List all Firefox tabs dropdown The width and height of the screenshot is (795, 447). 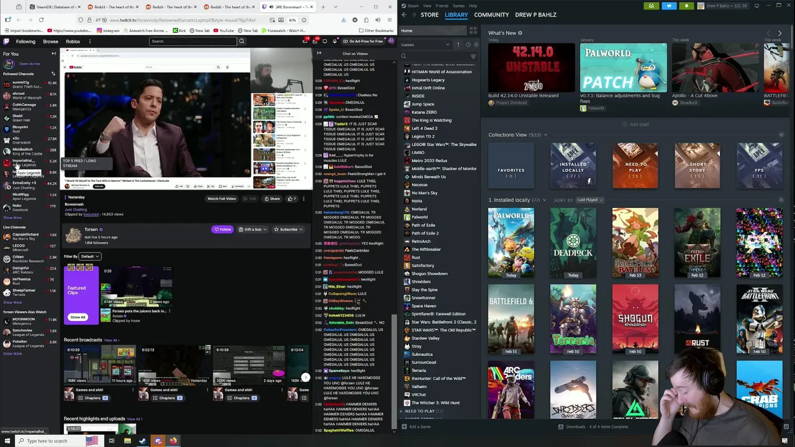(336, 7)
